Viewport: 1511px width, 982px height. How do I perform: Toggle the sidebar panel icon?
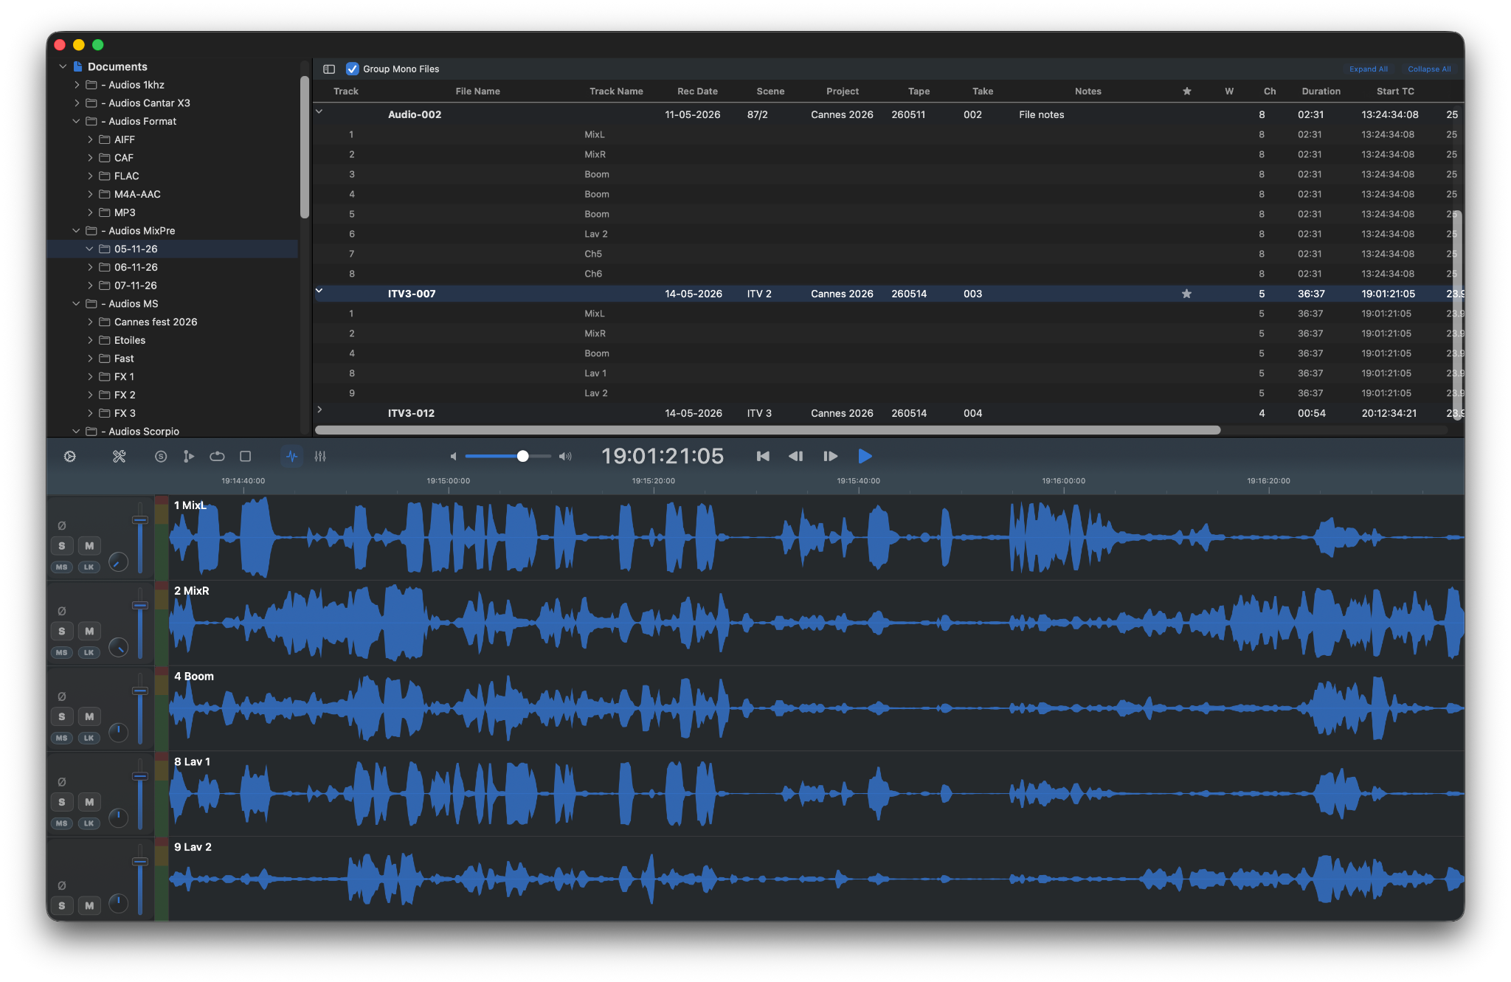click(329, 69)
